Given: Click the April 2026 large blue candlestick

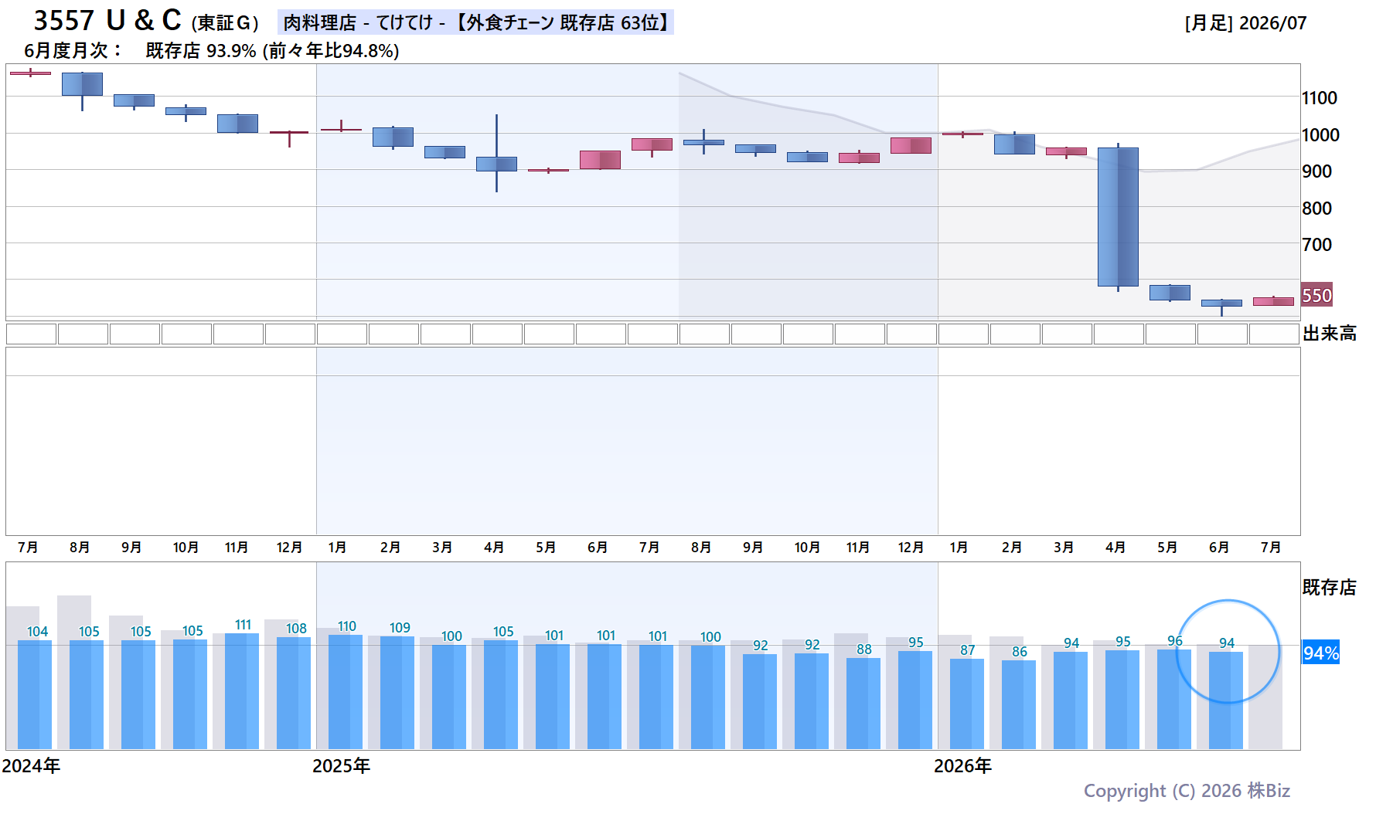Looking at the screenshot, I should pos(1118,217).
